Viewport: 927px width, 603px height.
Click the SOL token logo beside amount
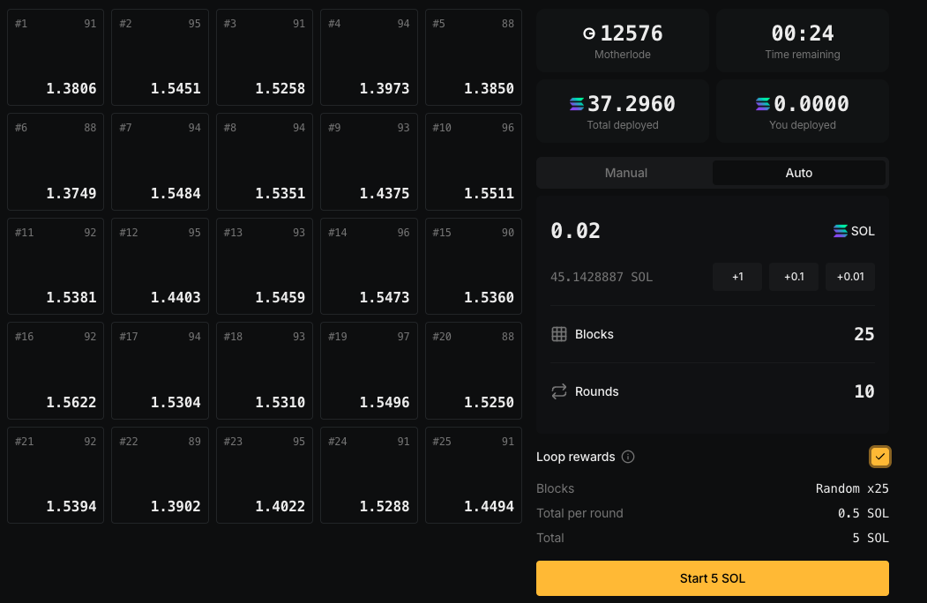(841, 231)
